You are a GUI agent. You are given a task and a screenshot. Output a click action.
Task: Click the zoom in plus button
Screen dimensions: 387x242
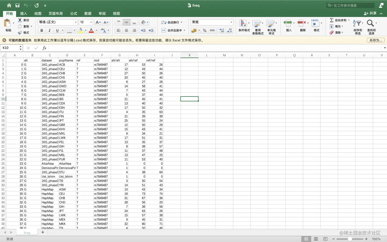tap(366, 239)
